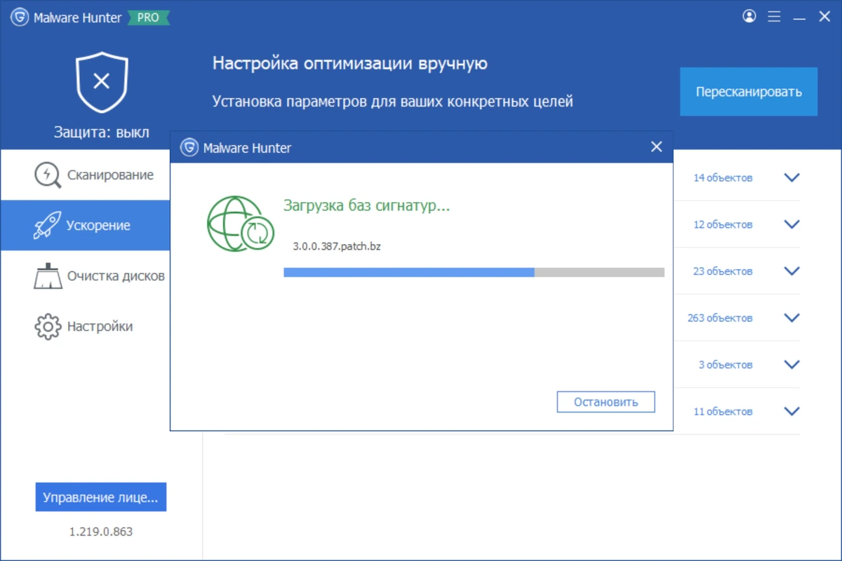The height and width of the screenshot is (561, 842).
Task: Open the Управление лице... license button
Action: coord(100,497)
